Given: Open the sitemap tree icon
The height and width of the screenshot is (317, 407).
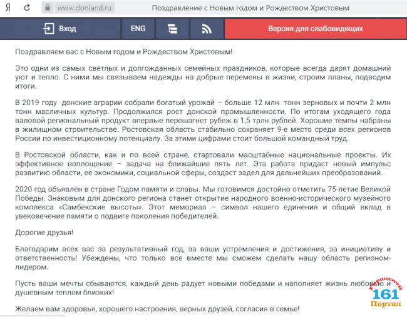Looking at the screenshot, I should tap(172, 29).
